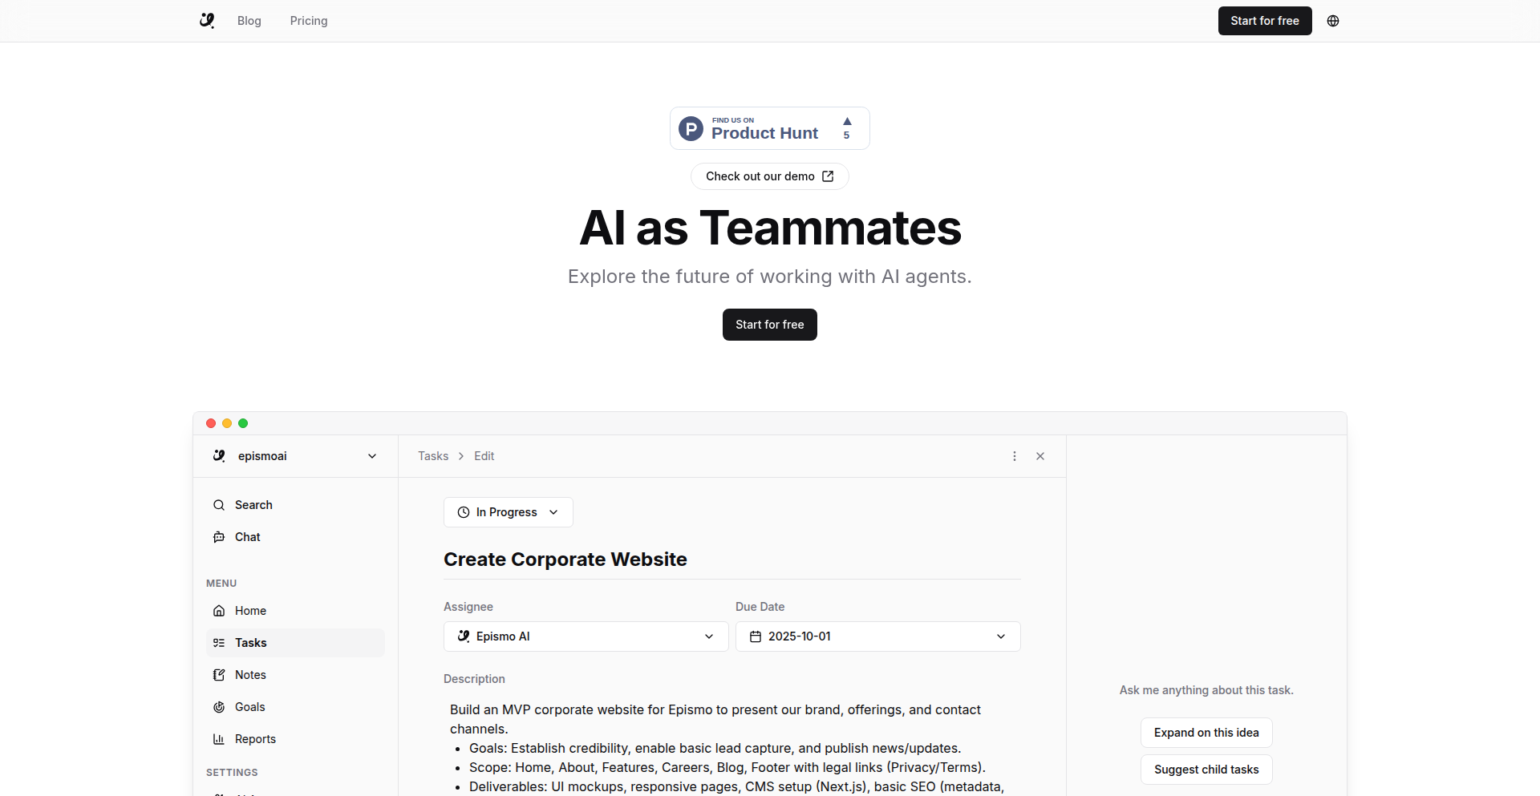
Task: Click the SETTINGS section heading
Action: point(232,773)
